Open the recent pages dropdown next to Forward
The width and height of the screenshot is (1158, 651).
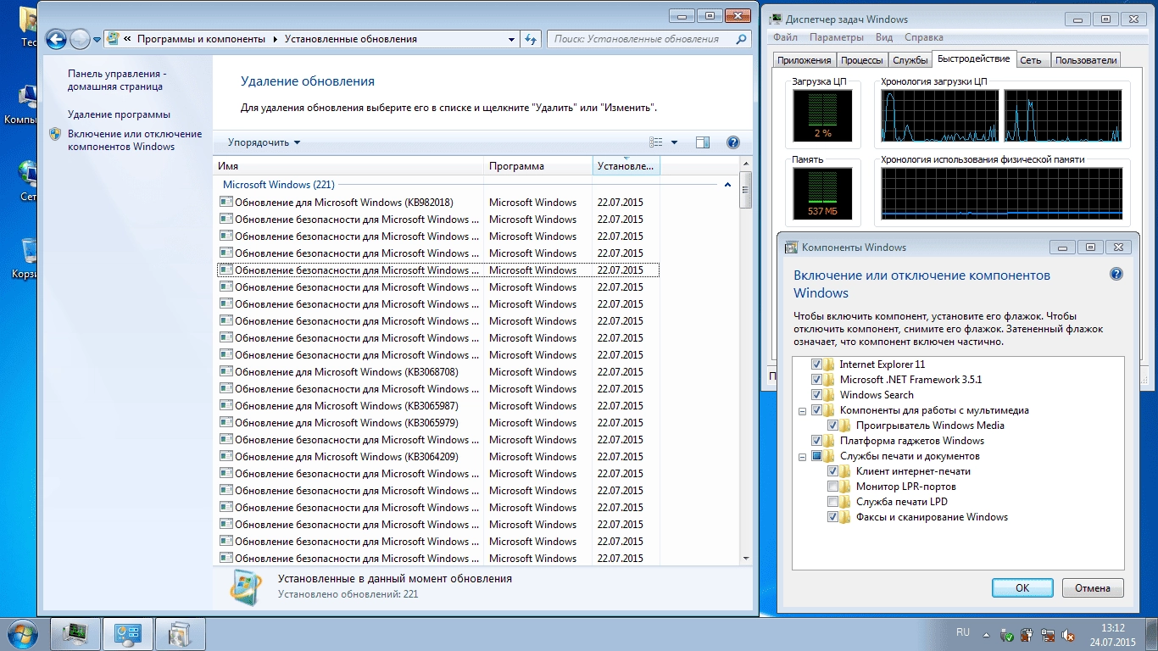pos(97,40)
